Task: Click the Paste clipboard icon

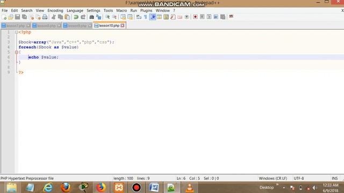Action: (x=67, y=17)
